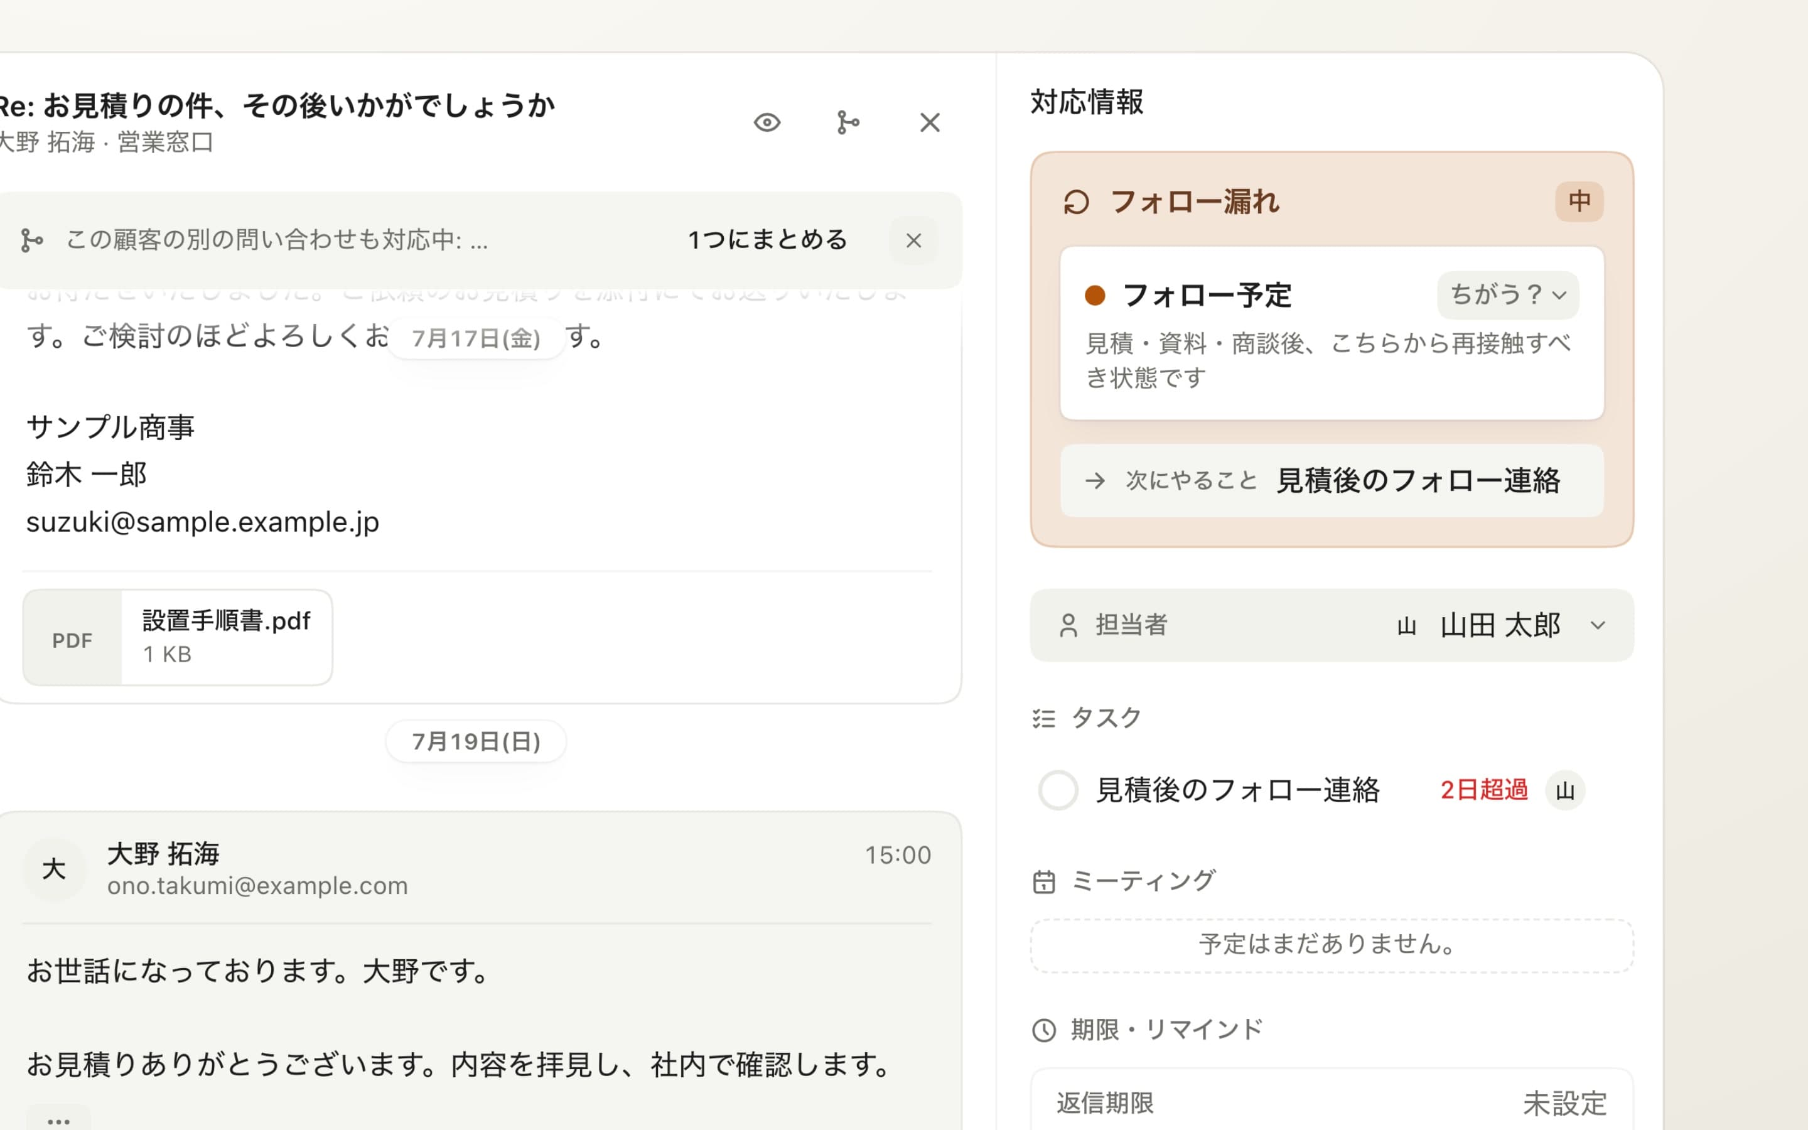Click the 7月19日(日) date chip
The height and width of the screenshot is (1130, 1808).
(476, 741)
